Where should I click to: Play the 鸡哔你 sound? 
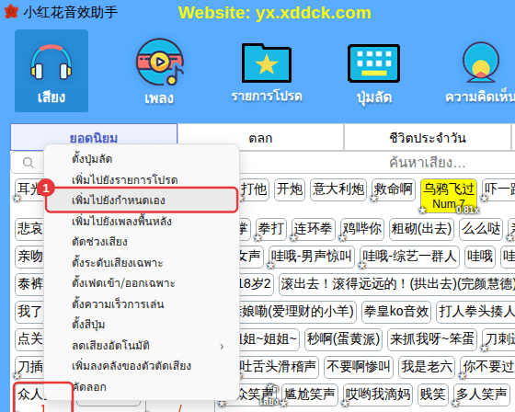[x=362, y=229]
